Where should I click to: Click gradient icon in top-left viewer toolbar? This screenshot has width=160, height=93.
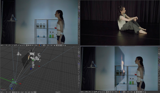pyautogui.click(x=16, y=45)
